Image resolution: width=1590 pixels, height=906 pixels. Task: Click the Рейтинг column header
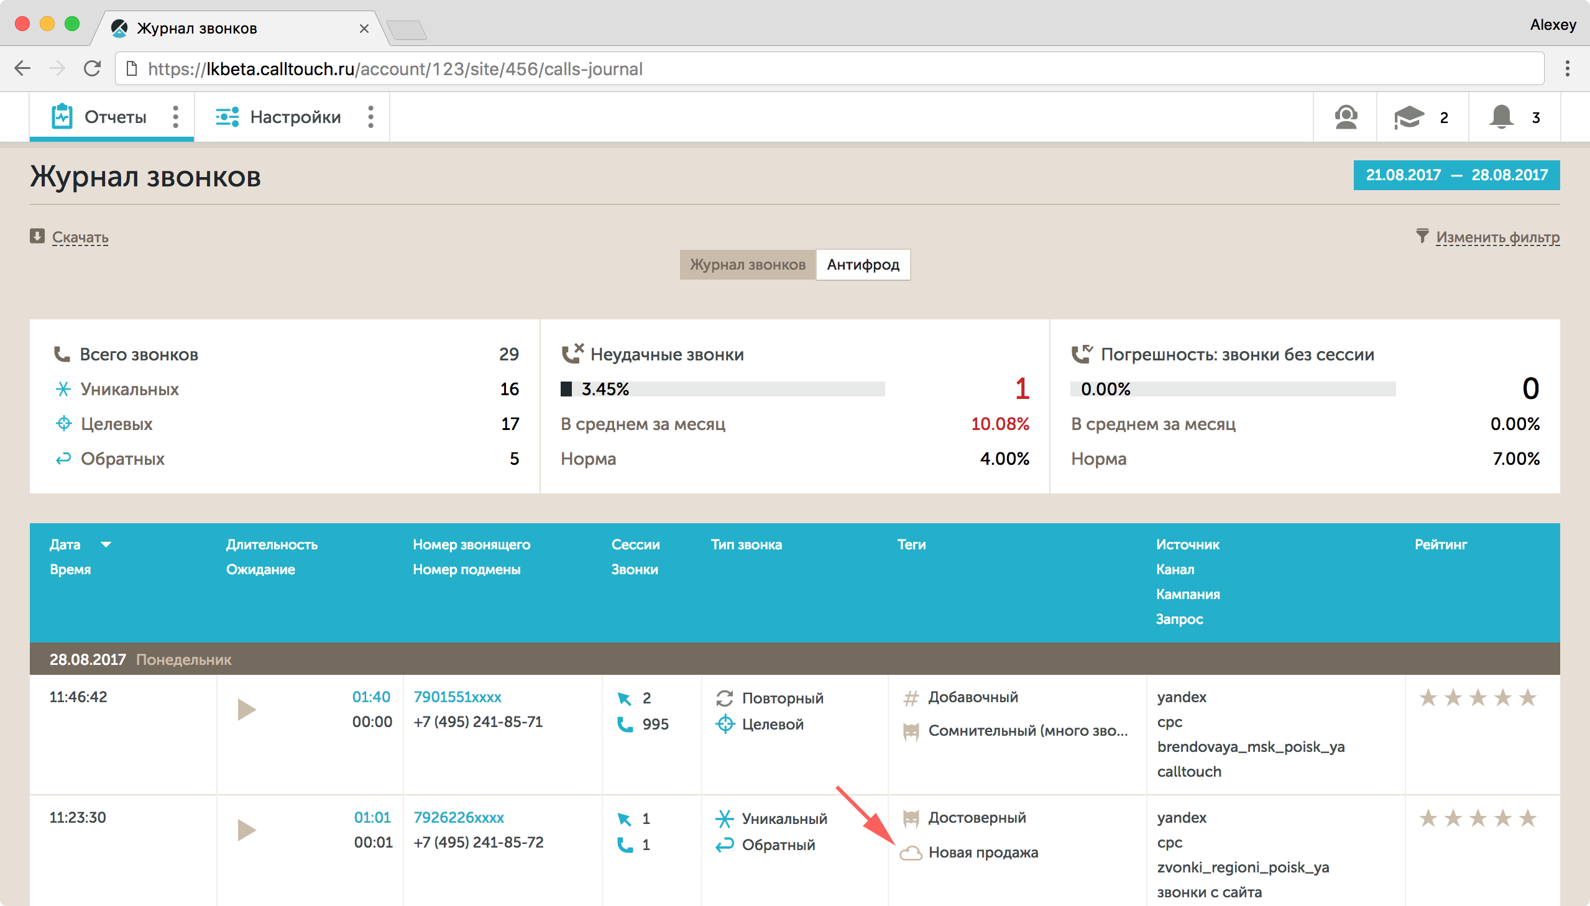coord(1441,544)
